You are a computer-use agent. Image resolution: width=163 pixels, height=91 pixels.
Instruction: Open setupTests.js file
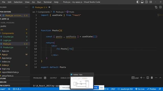click(15, 76)
